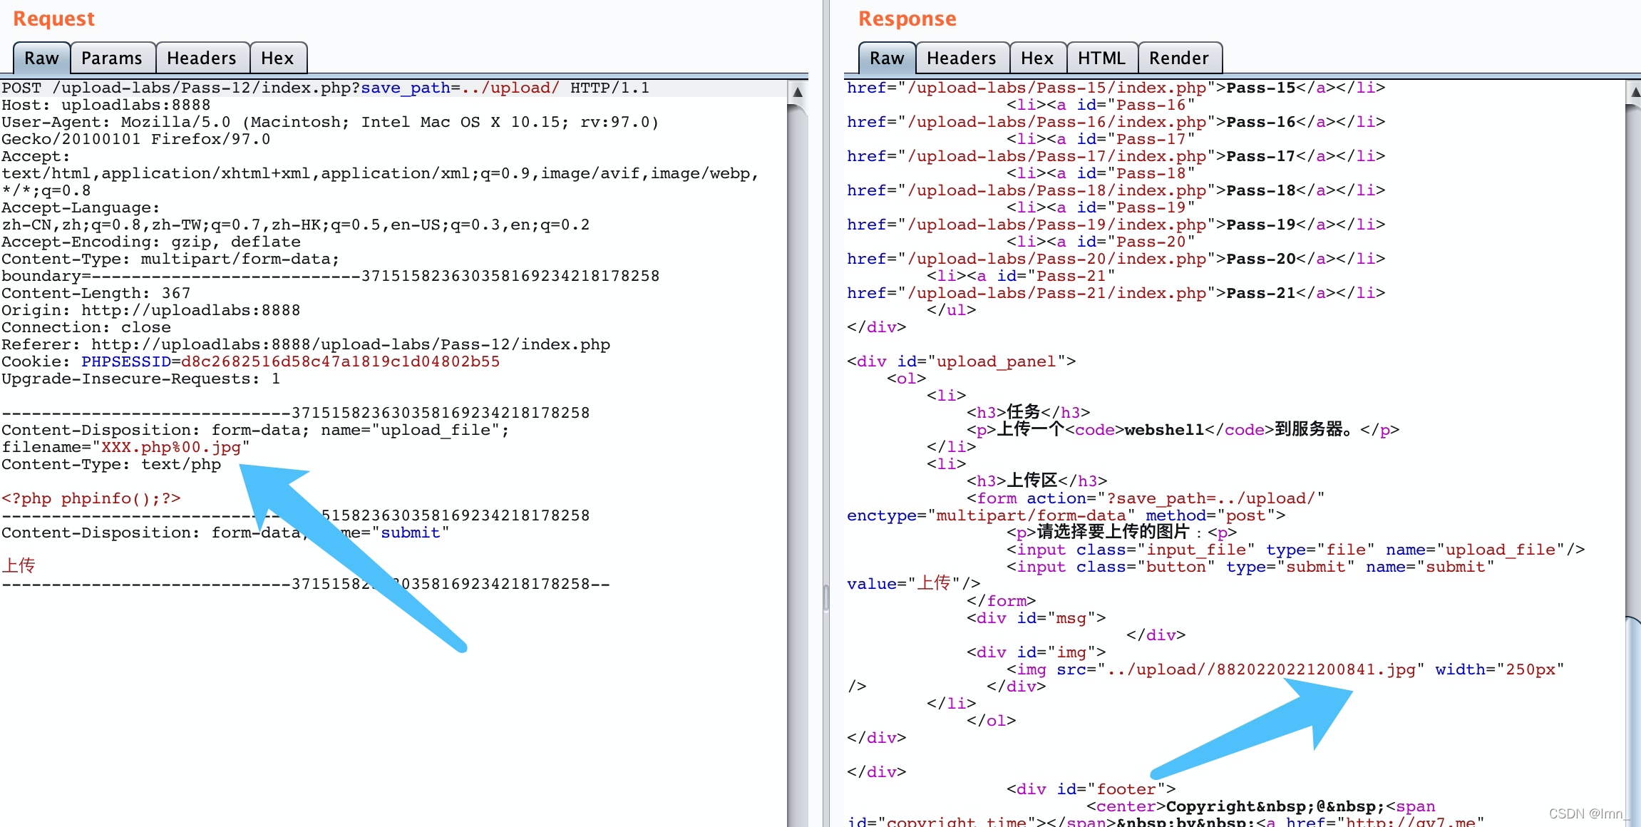The width and height of the screenshot is (1641, 827).
Task: Click the Request pane scroll-up arrow
Action: pyautogui.click(x=798, y=92)
